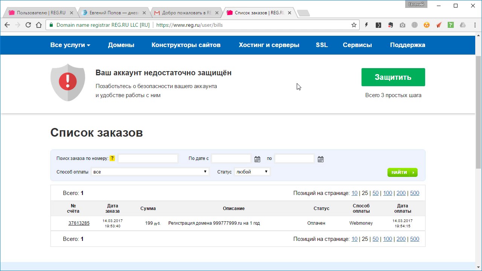Show 10 items per page, top pager

coord(354,193)
